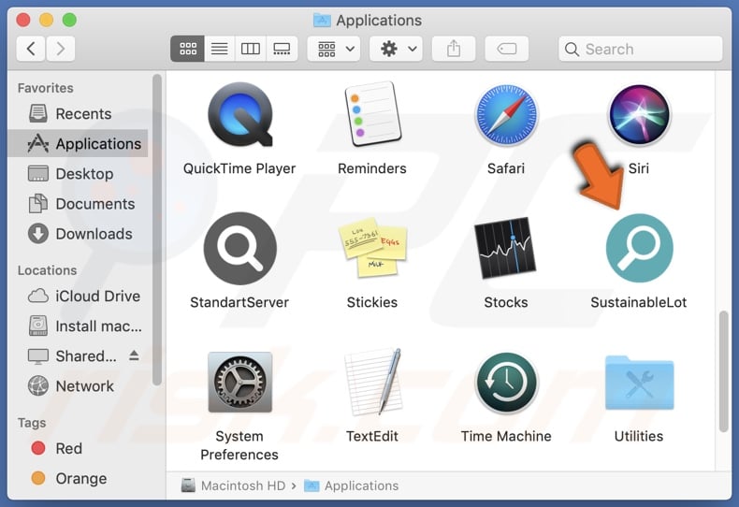
Task: Click the Favorites section header
Action: tap(45, 88)
